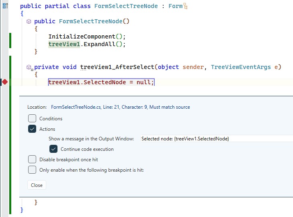
Task: Click the sort indicator icon at top-left margin
Action: click(x=5, y=6)
